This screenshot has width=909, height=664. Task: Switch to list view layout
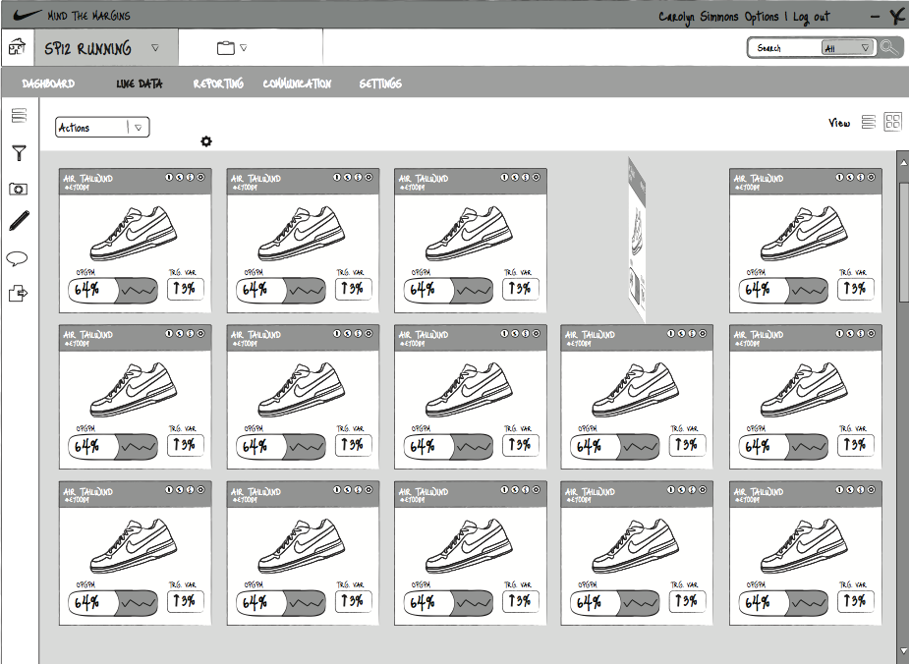click(x=868, y=122)
